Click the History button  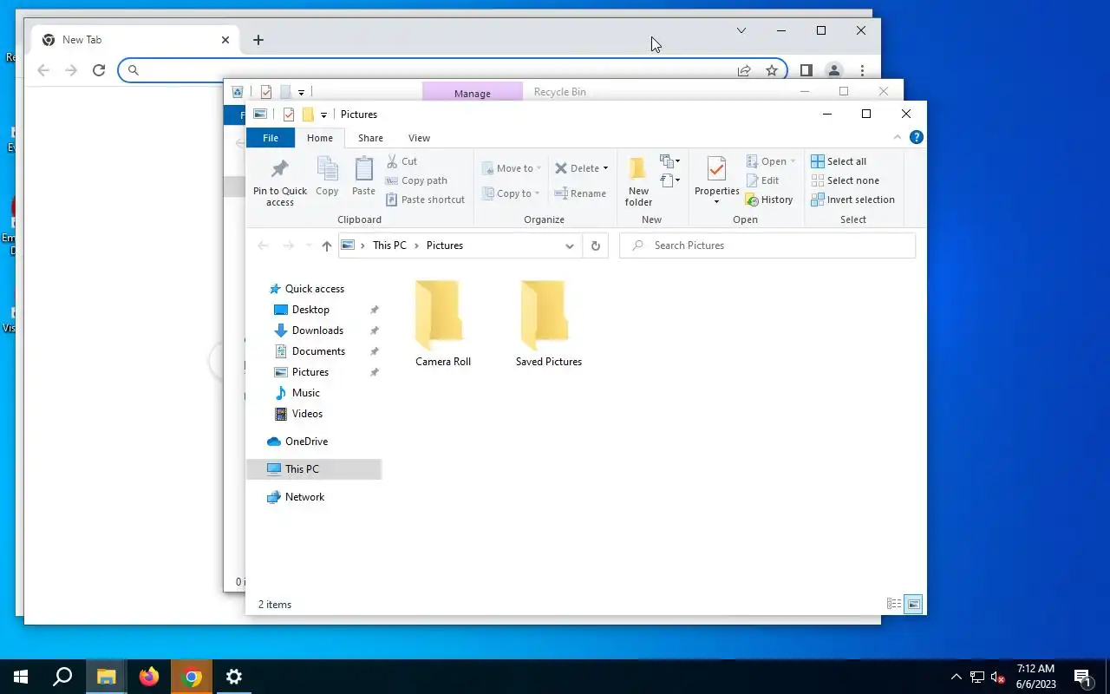pos(769,200)
